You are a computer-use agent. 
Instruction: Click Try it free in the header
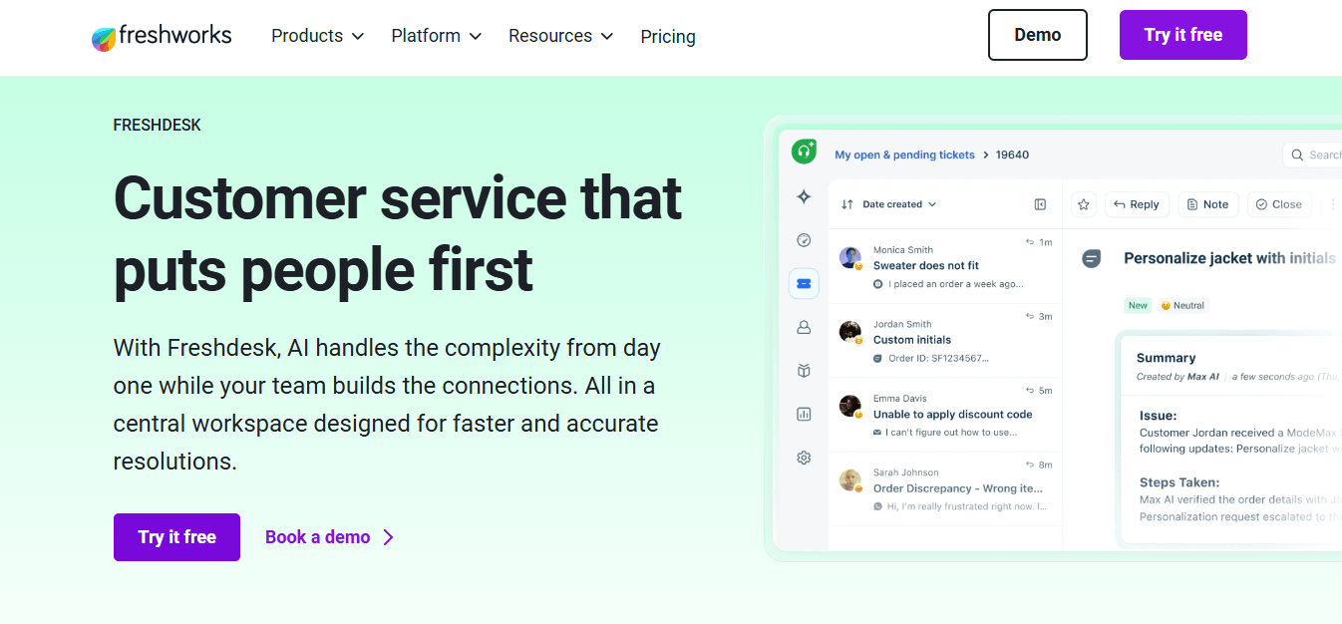point(1183,35)
